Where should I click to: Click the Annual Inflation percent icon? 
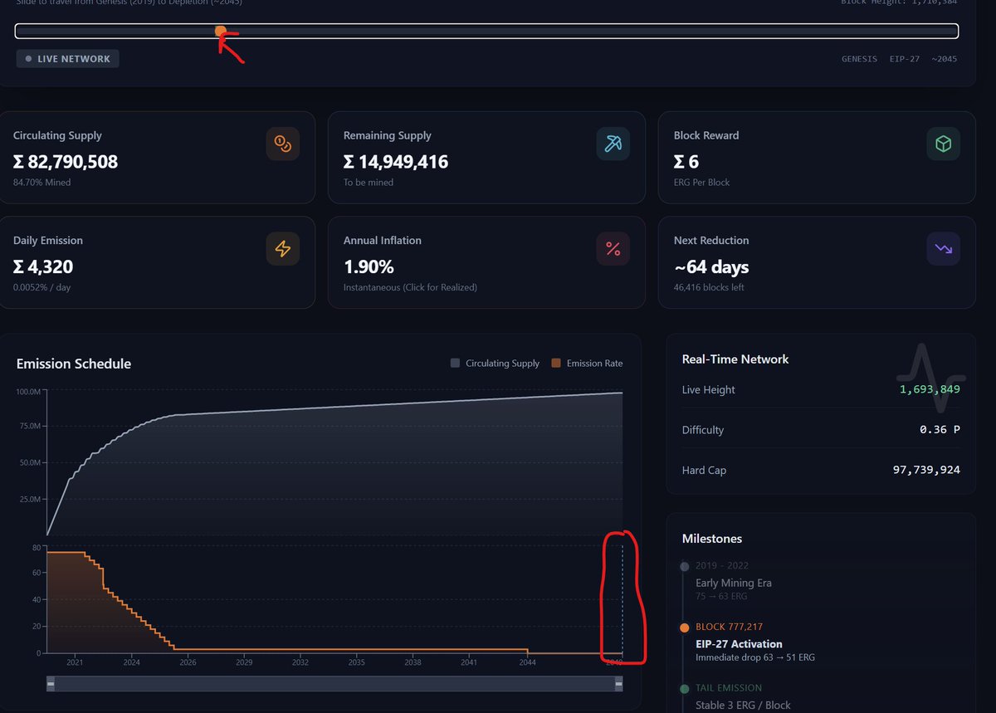[x=613, y=248]
